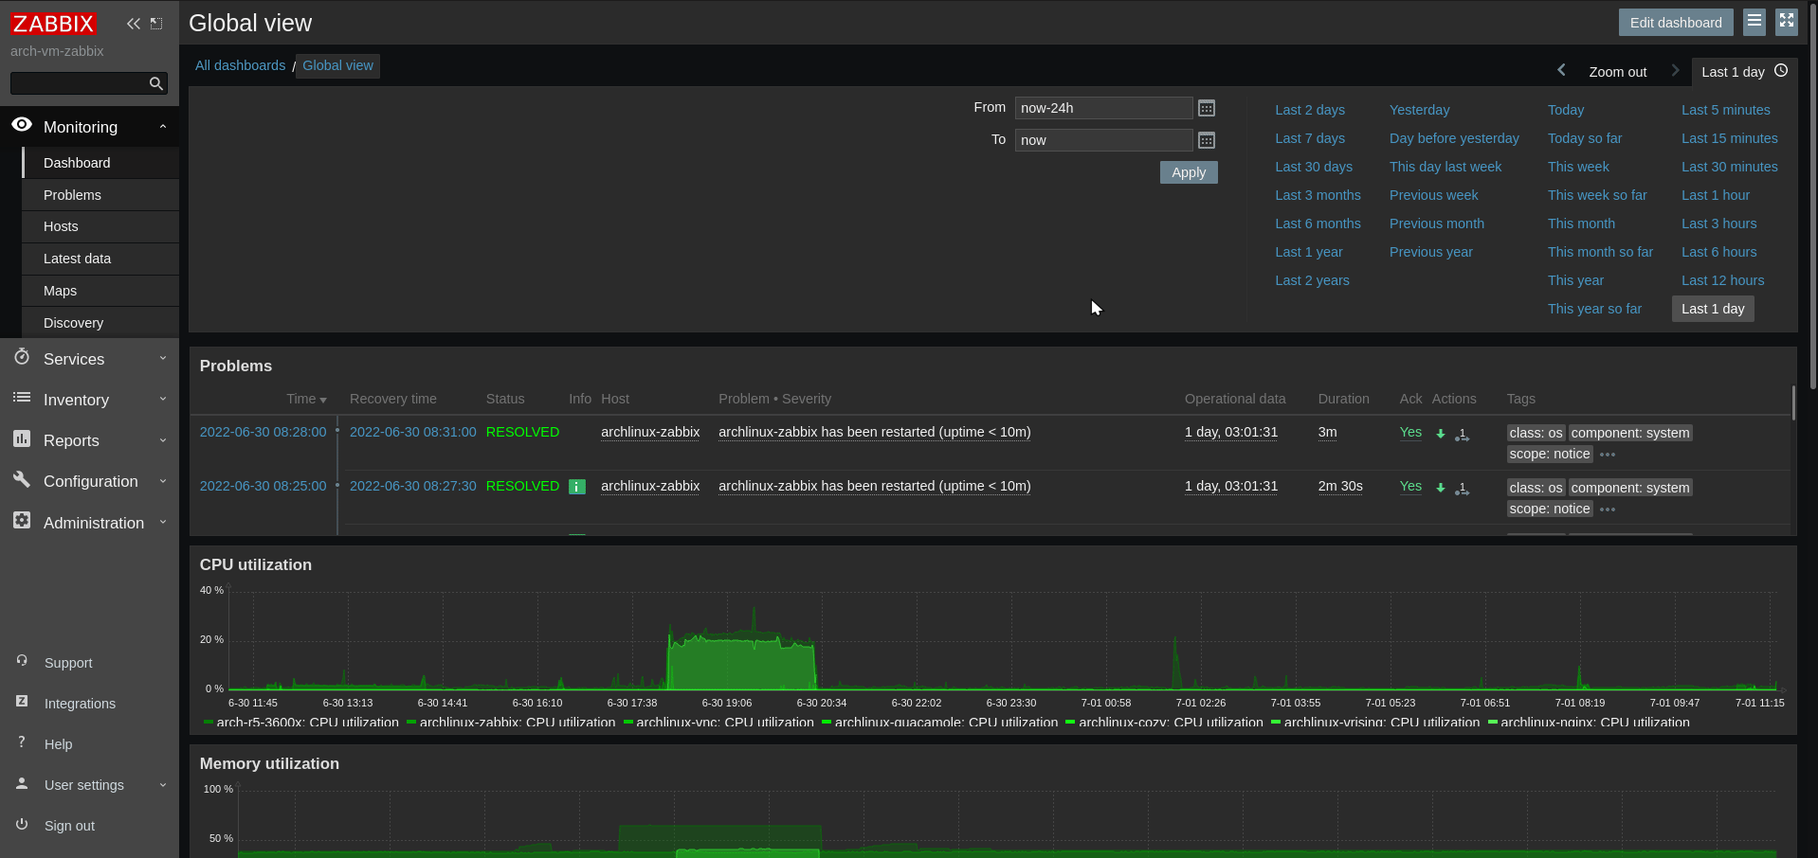Toggle kiosk fullscreen mode icon

point(1787,21)
